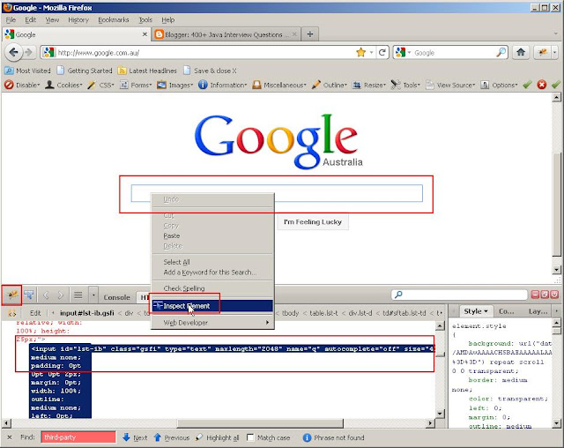Click Firebug Edit button in HTML panel
Viewport: 564px width, 448px height.
pyautogui.click(x=35, y=313)
